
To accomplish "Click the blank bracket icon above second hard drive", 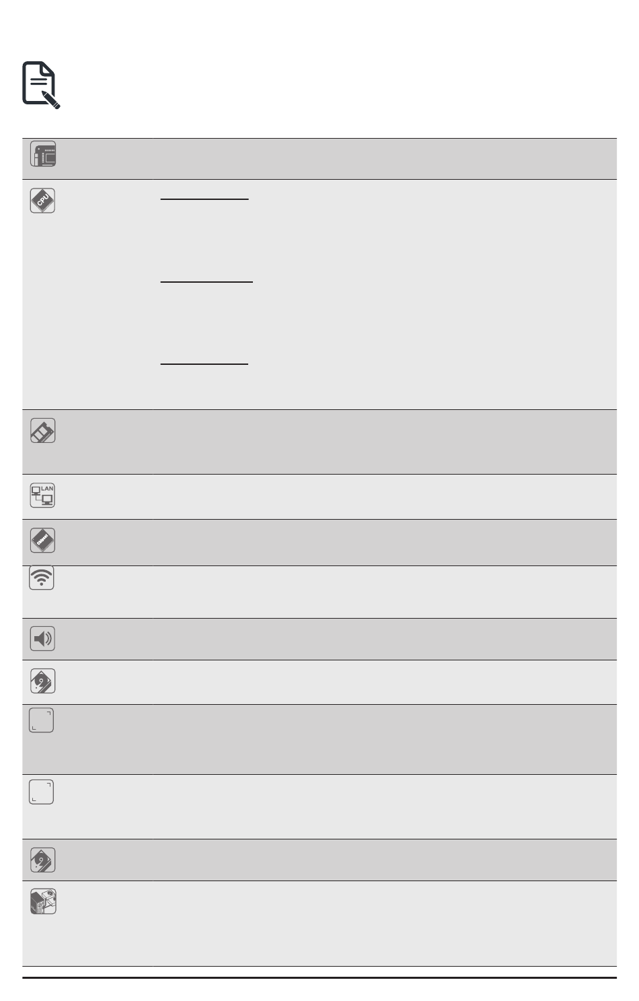I will point(41,792).
